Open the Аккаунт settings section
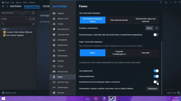The image size is (181, 101). pos(63,13)
